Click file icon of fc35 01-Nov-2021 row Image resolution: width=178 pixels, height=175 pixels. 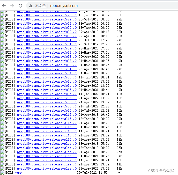(x=2, y=90)
